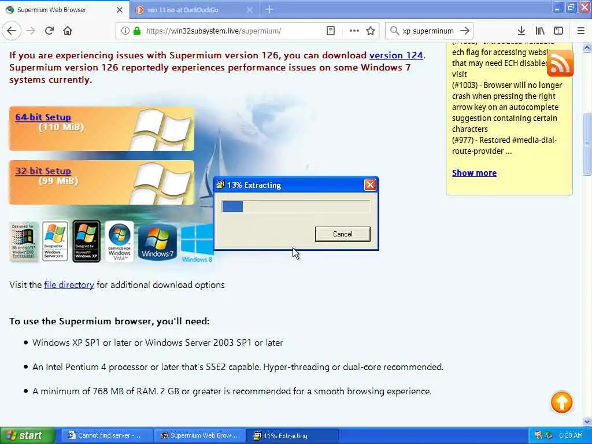Click the Windows 8 logo badge
This screenshot has height=444, width=592.
[197, 243]
